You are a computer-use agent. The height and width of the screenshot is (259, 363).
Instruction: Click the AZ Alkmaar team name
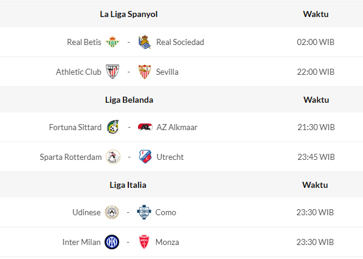coord(177,127)
